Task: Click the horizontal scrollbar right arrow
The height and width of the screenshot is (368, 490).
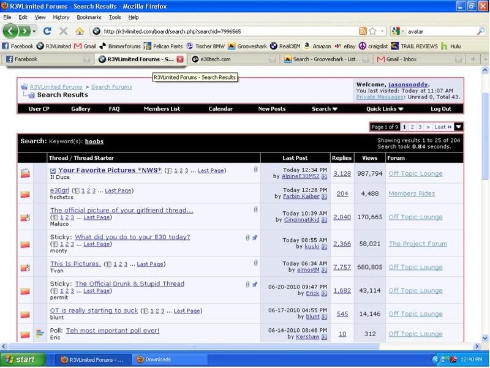Action: coord(477,346)
